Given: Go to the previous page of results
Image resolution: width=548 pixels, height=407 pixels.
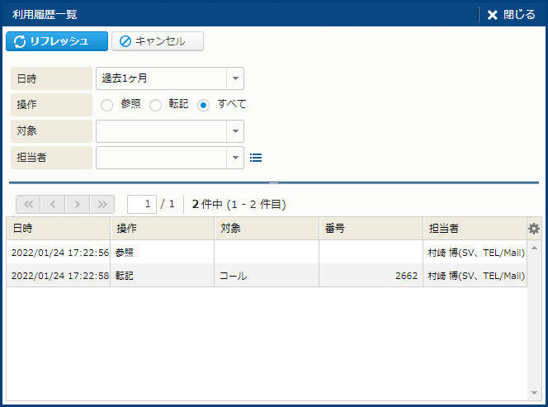Looking at the screenshot, I should 52,204.
